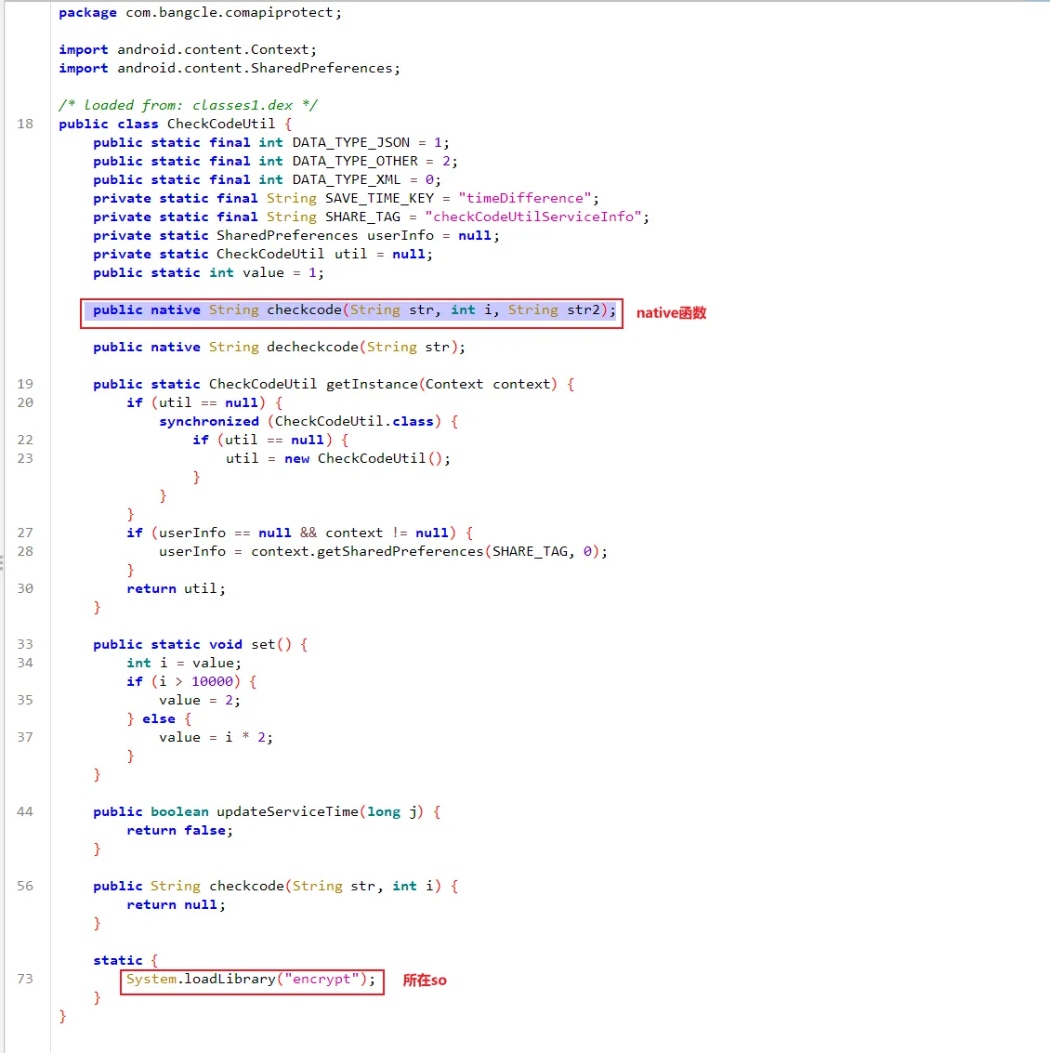The width and height of the screenshot is (1050, 1053).
Task: Click line number 73 in the gutter
Action: tap(25, 980)
